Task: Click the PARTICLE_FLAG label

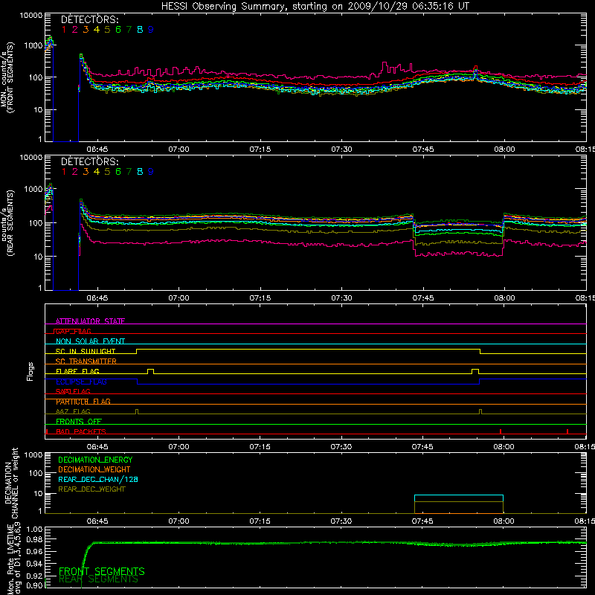Action: (83, 402)
